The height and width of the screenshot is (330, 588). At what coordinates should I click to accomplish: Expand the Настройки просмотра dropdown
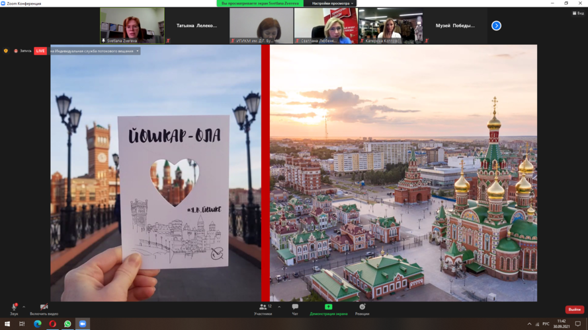pos(333,3)
